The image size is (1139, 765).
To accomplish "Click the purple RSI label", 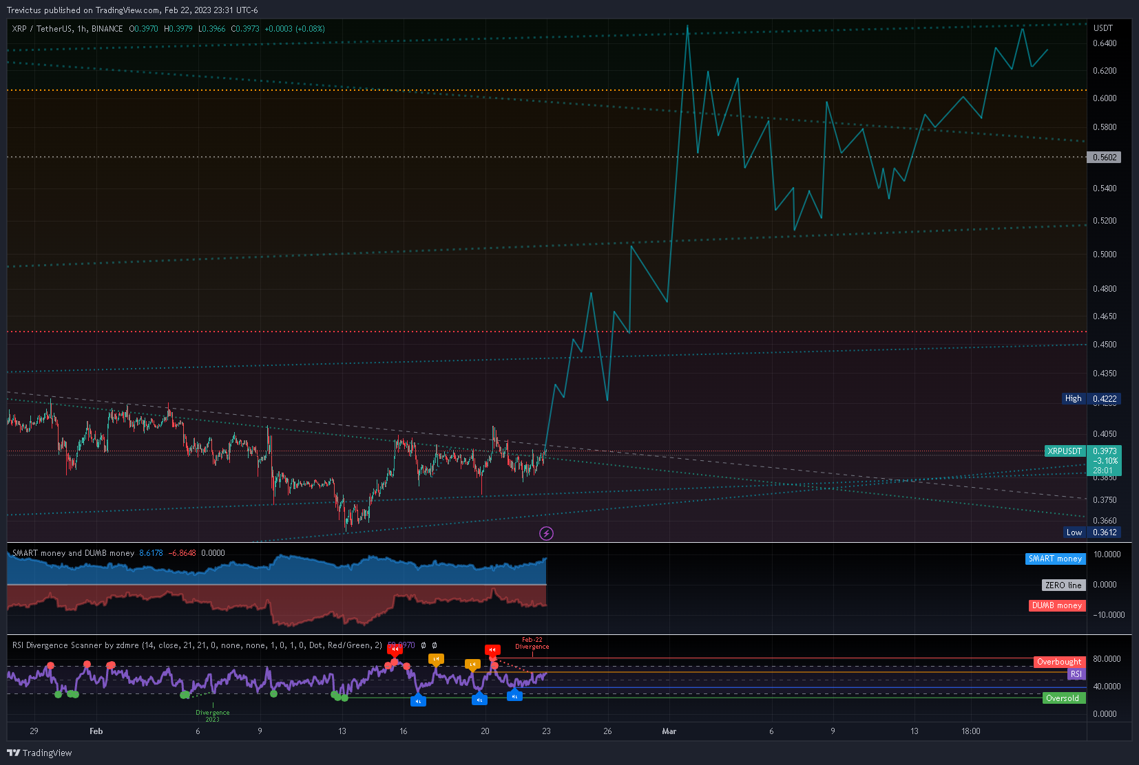I will pyautogui.click(x=1076, y=674).
